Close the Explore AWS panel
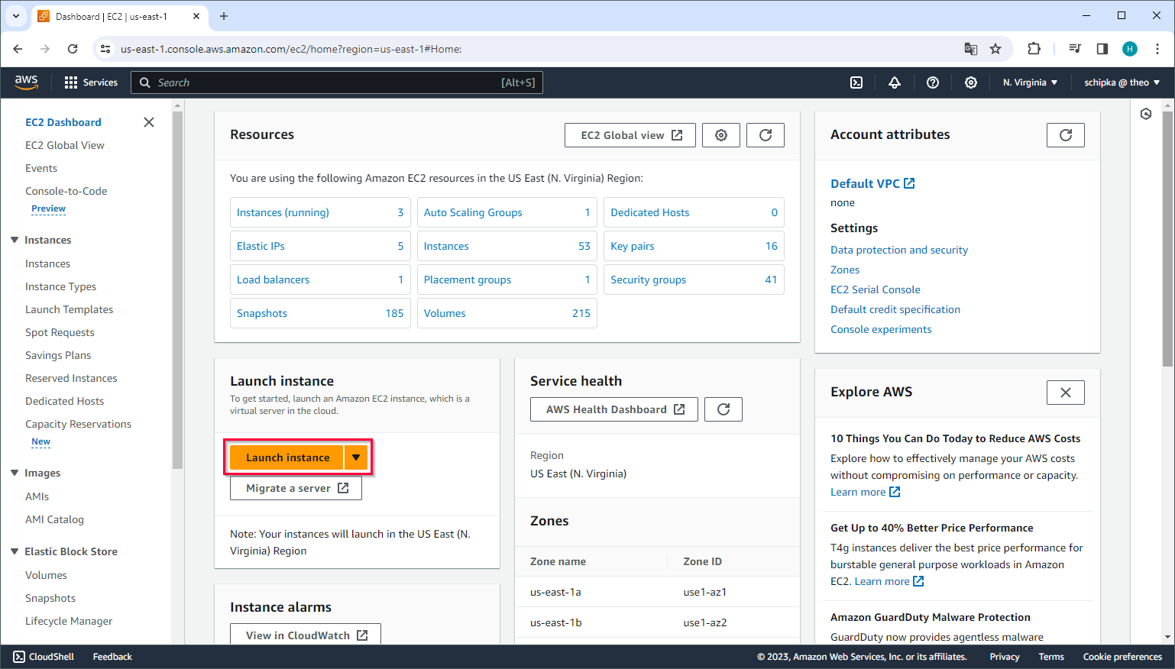The width and height of the screenshot is (1175, 669). point(1066,393)
